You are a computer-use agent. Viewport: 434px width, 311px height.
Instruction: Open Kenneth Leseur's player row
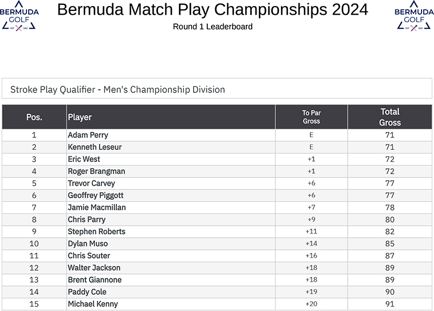pyautogui.click(x=94, y=147)
